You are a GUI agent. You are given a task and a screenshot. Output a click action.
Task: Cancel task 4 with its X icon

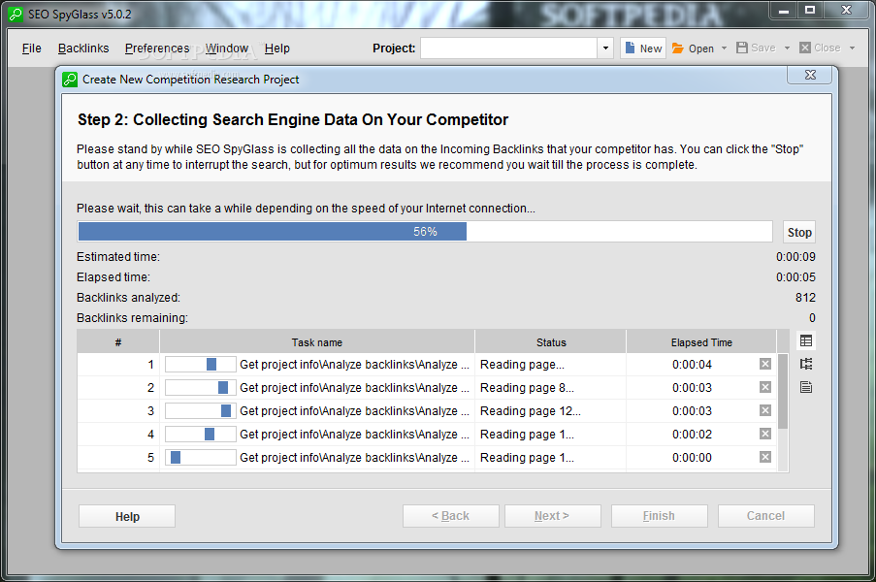(765, 434)
